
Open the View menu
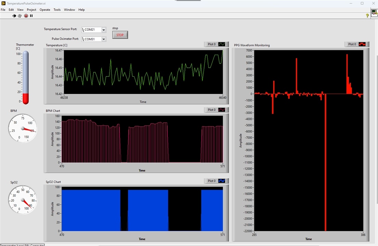point(20,10)
